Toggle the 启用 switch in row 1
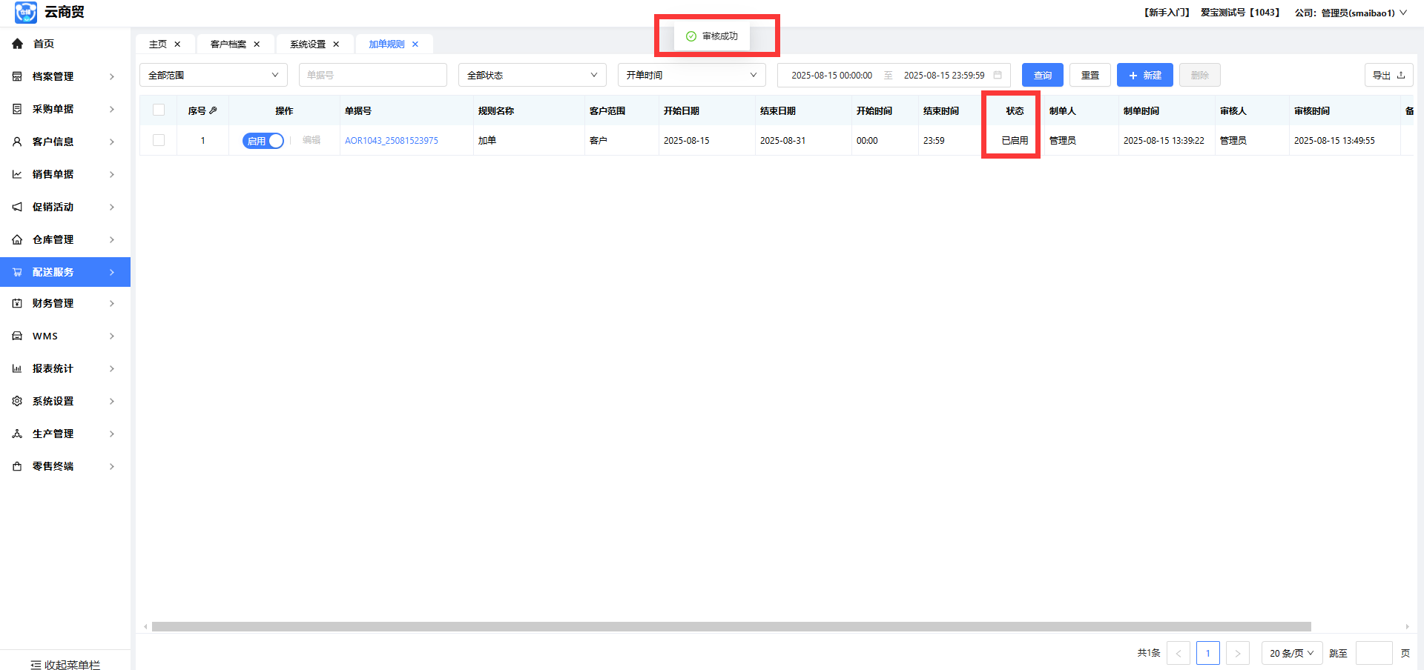This screenshot has width=1424, height=670. 263,141
